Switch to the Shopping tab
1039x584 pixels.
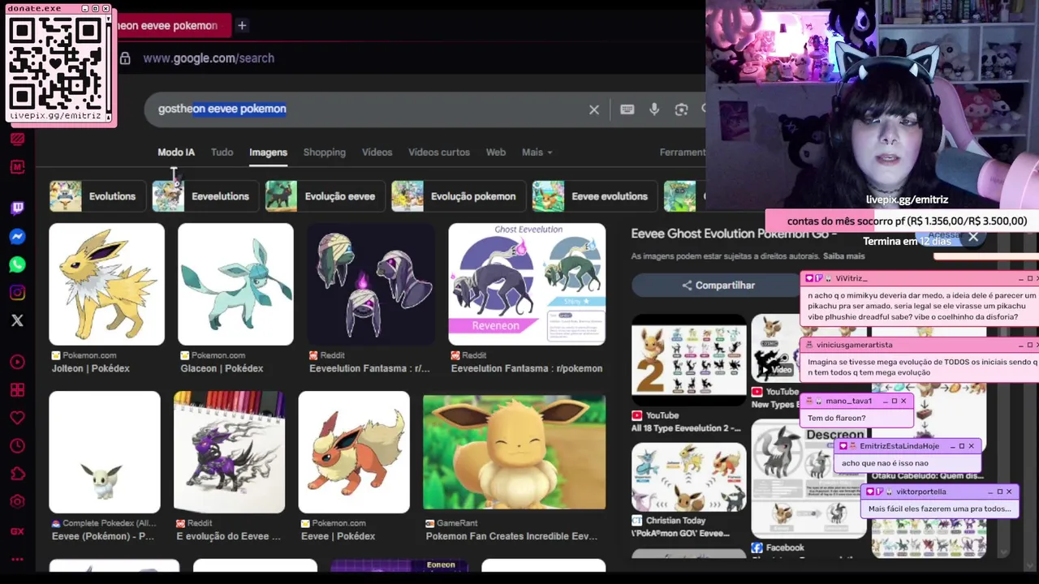coord(324,152)
